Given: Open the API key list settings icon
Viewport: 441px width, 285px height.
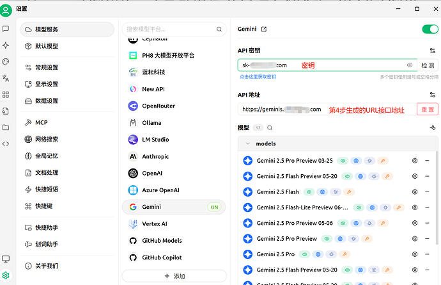Looking at the screenshot, I should pyautogui.click(x=432, y=51).
